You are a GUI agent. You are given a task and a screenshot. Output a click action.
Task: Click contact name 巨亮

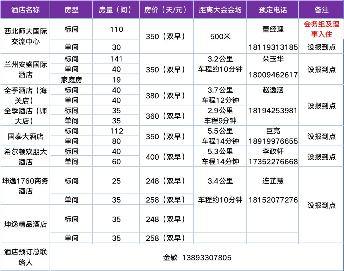[273, 131]
